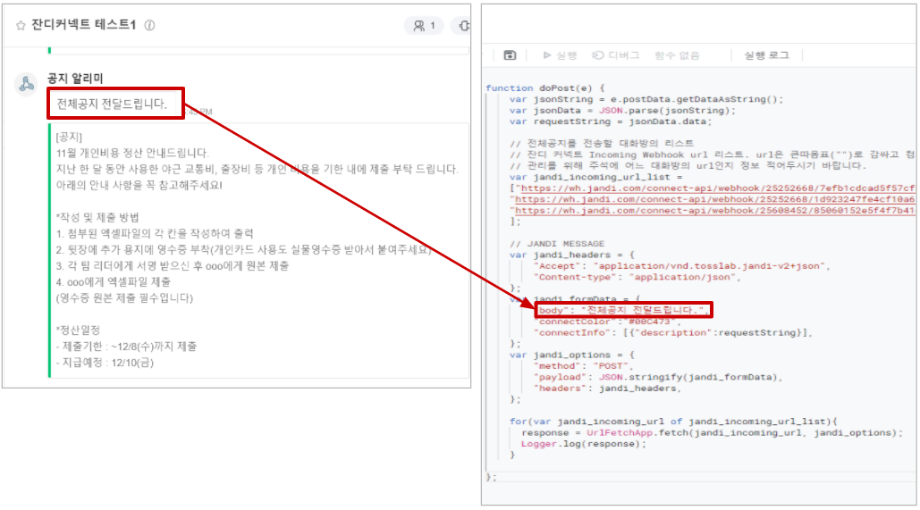Open the members list icon showing 1
Screen dimensions: 920x510
tap(423, 26)
